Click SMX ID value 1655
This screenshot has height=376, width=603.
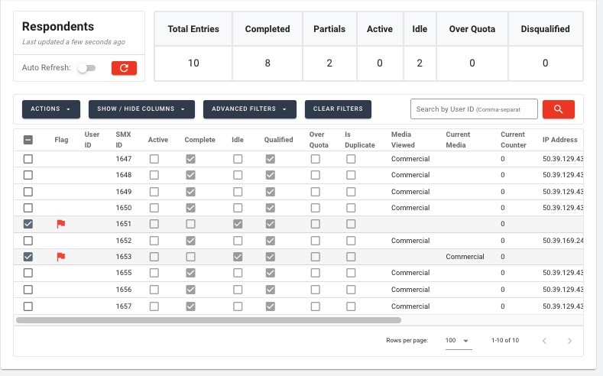point(124,273)
